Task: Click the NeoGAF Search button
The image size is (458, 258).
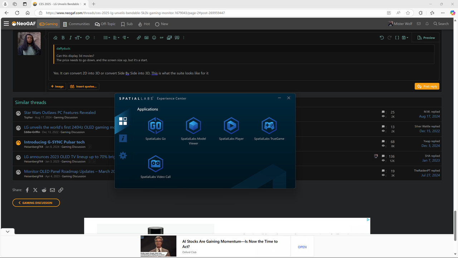Action: (441, 24)
